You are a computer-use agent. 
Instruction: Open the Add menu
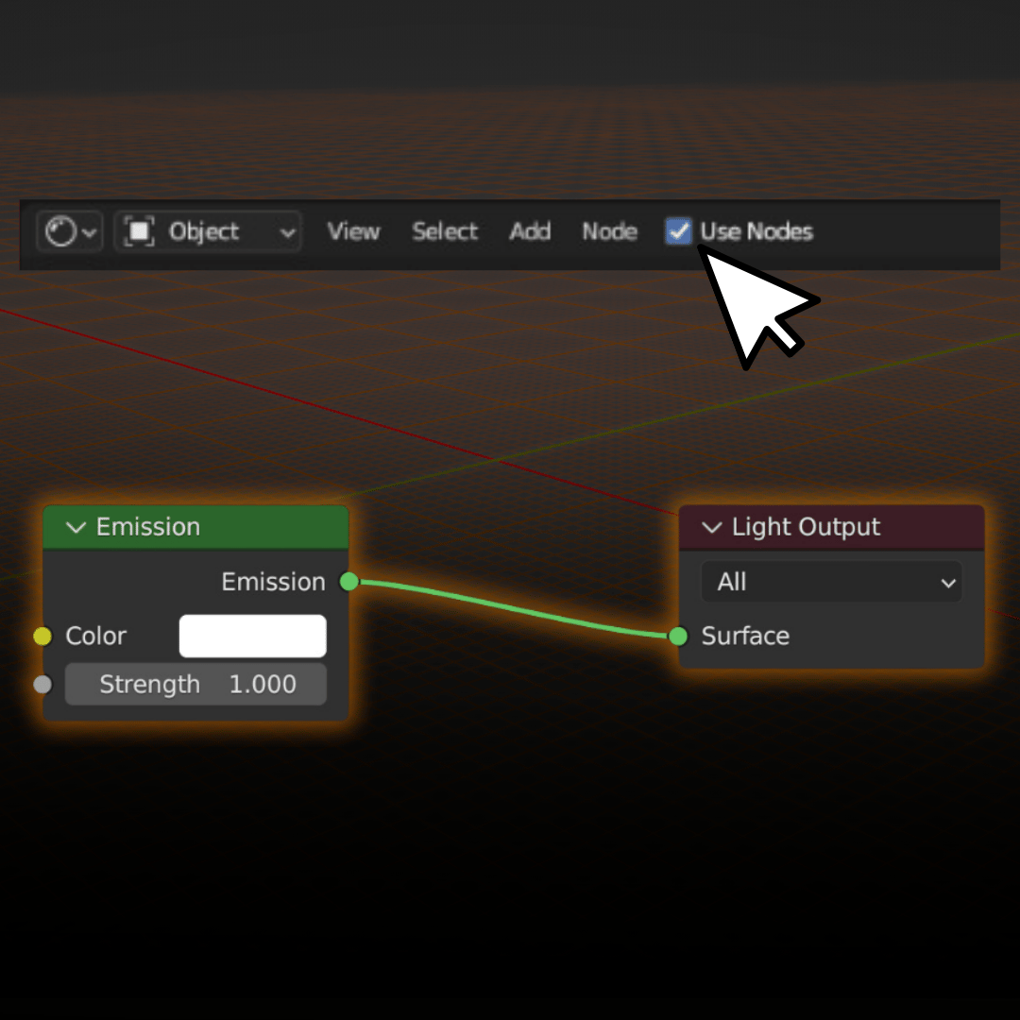click(x=530, y=231)
